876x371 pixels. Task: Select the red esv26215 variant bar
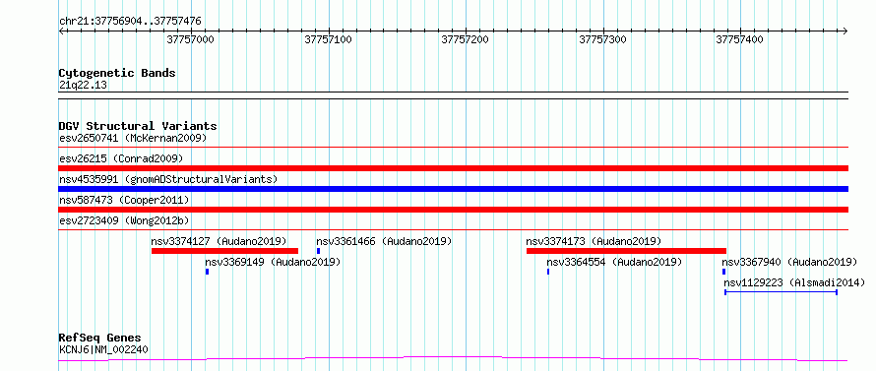pyautogui.click(x=454, y=168)
